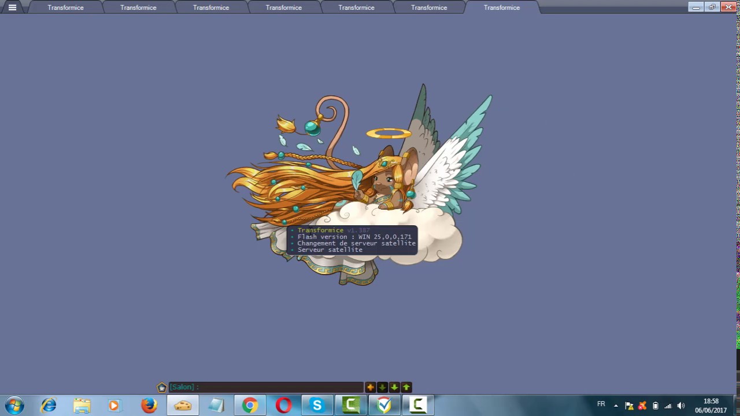Open the white Camtasia recorder taskbar icon
Image resolution: width=740 pixels, height=416 pixels.
tap(418, 406)
